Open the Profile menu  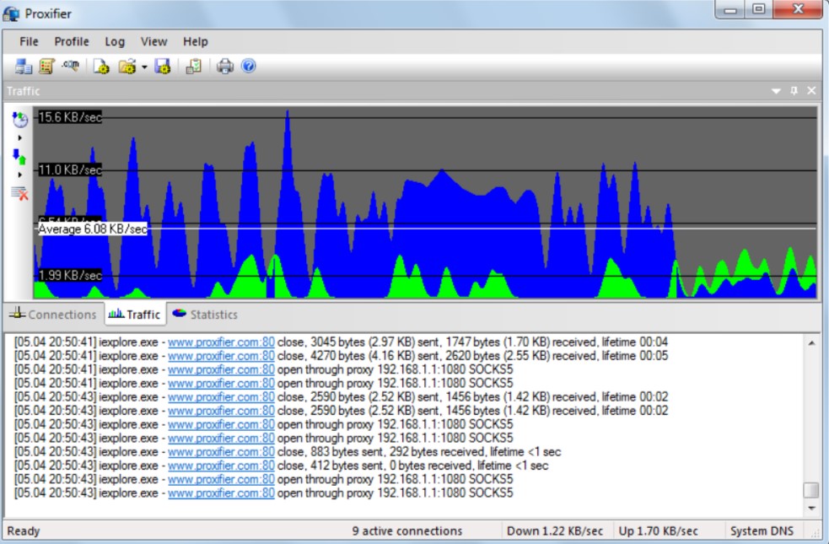pos(72,42)
